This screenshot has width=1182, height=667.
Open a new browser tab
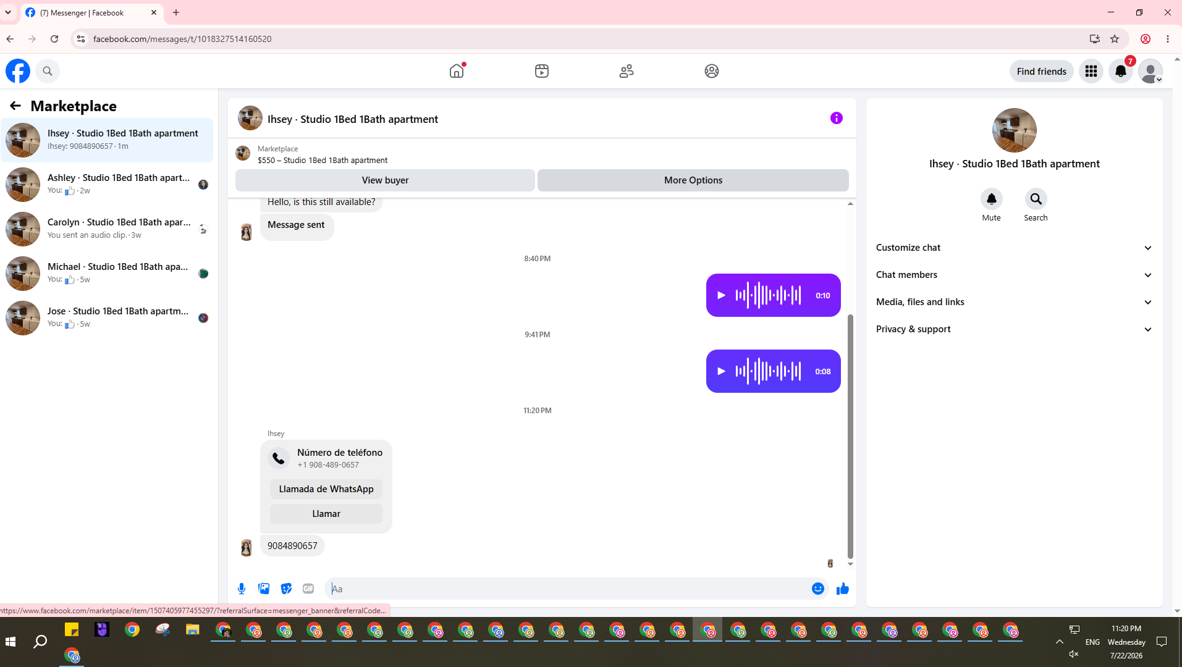click(x=176, y=12)
